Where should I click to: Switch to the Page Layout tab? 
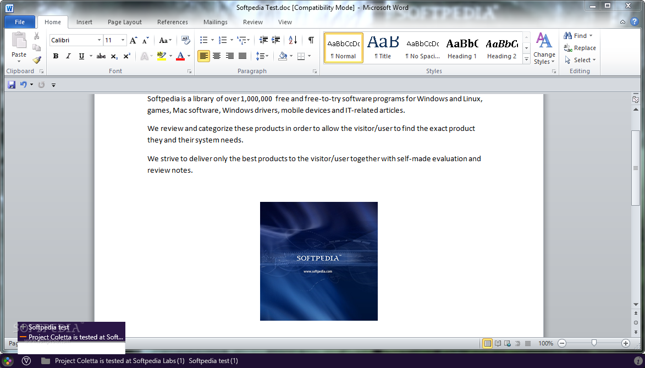[x=125, y=22]
